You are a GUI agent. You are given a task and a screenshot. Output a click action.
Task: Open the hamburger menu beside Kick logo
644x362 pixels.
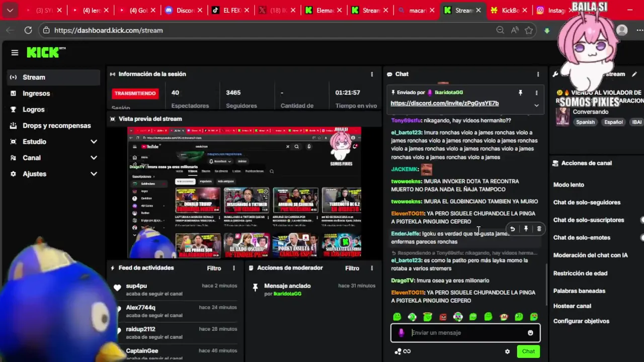point(15,52)
